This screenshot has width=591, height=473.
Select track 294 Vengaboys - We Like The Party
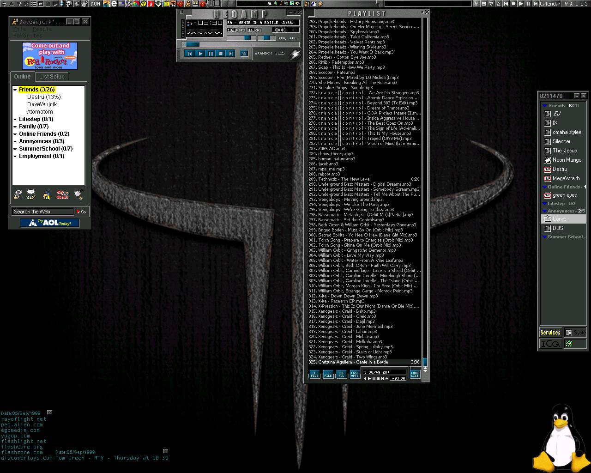coord(364,205)
